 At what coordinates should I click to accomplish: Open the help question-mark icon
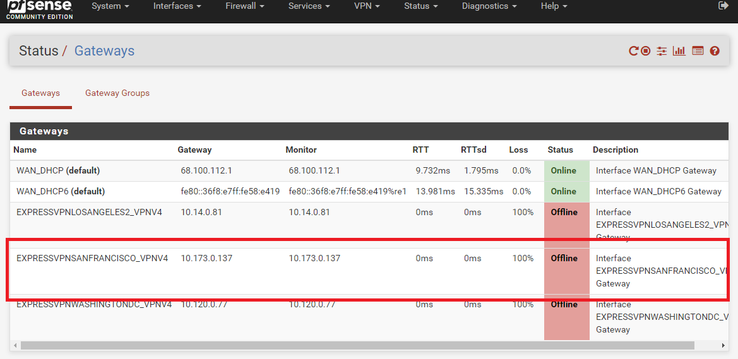pyautogui.click(x=715, y=51)
